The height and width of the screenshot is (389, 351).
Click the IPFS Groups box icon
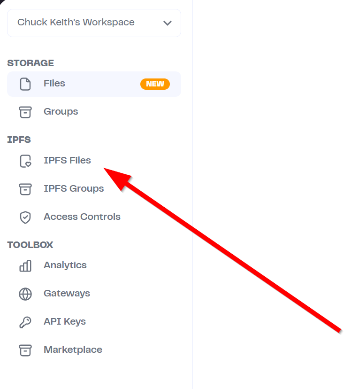(x=25, y=189)
